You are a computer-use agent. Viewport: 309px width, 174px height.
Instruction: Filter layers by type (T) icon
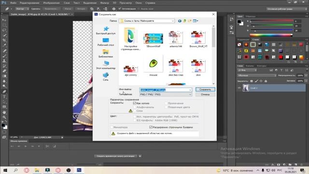point(281,70)
